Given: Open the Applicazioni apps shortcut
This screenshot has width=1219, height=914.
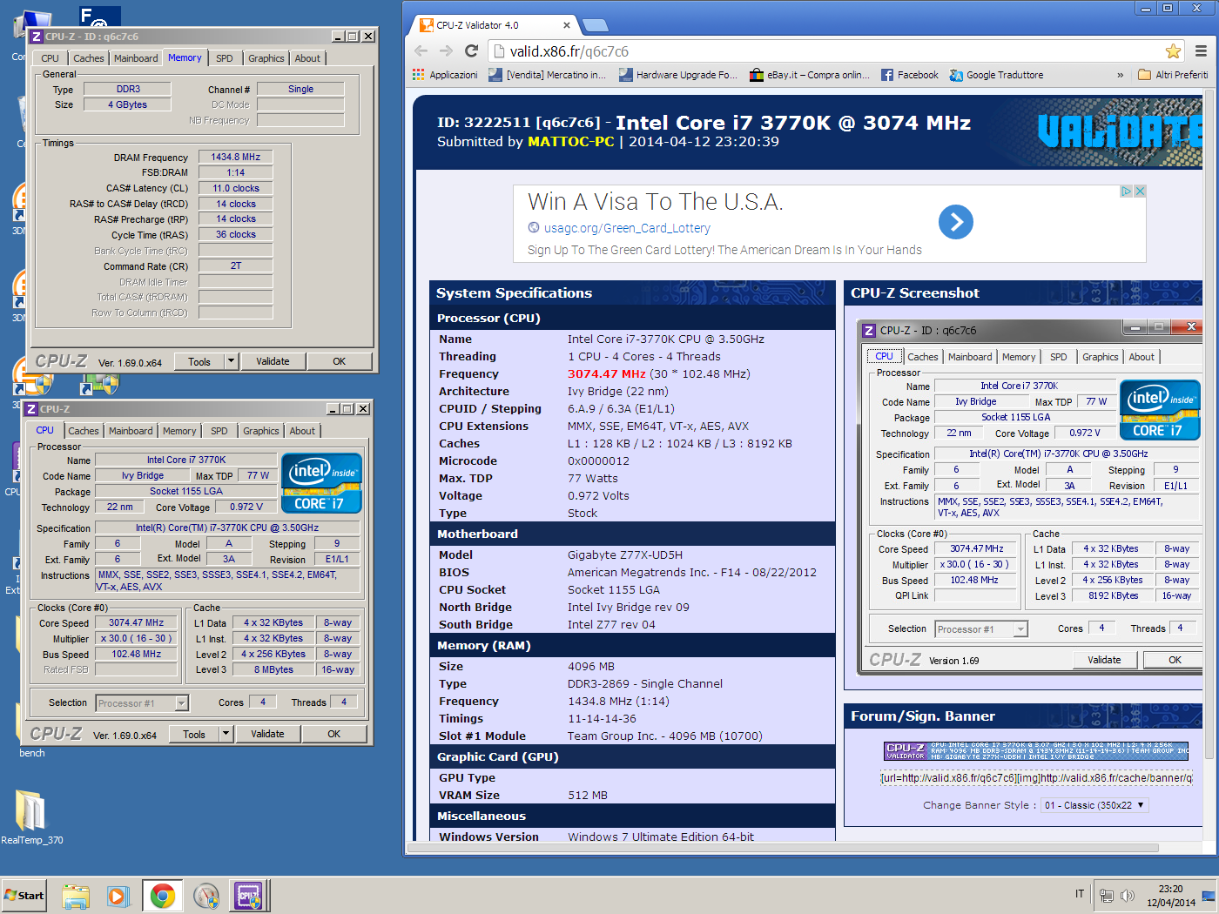Looking at the screenshot, I should (x=445, y=75).
